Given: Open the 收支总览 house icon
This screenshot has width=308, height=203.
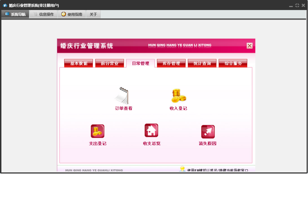Looking at the screenshot, I should coord(151,130).
